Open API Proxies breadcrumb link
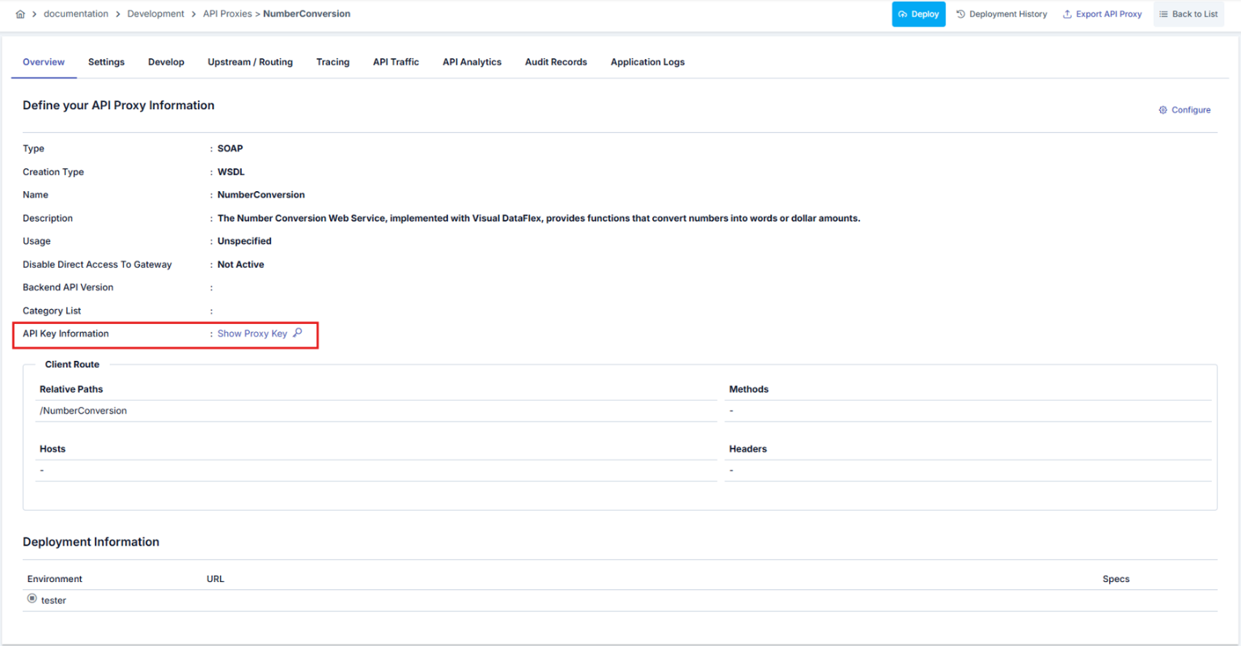This screenshot has width=1241, height=646. [227, 15]
